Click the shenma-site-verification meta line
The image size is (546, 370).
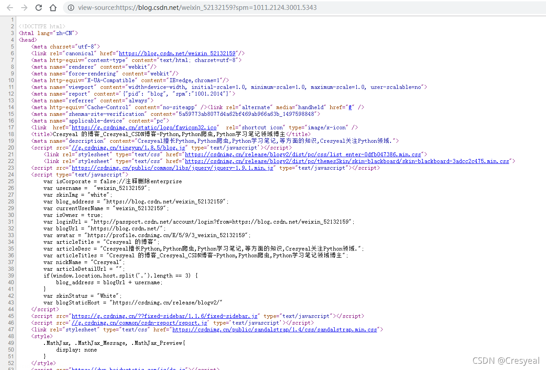(x=176, y=114)
